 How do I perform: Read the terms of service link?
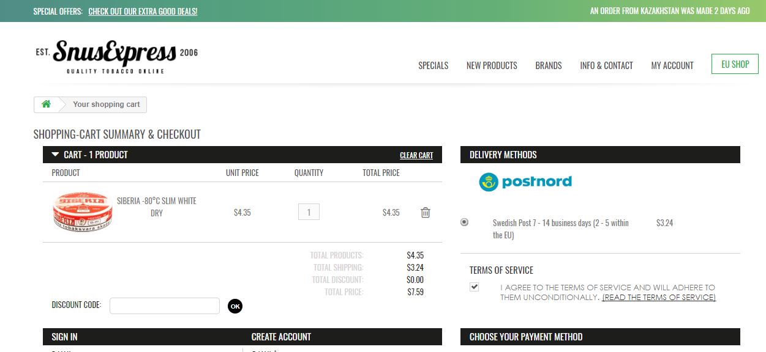pyautogui.click(x=659, y=298)
